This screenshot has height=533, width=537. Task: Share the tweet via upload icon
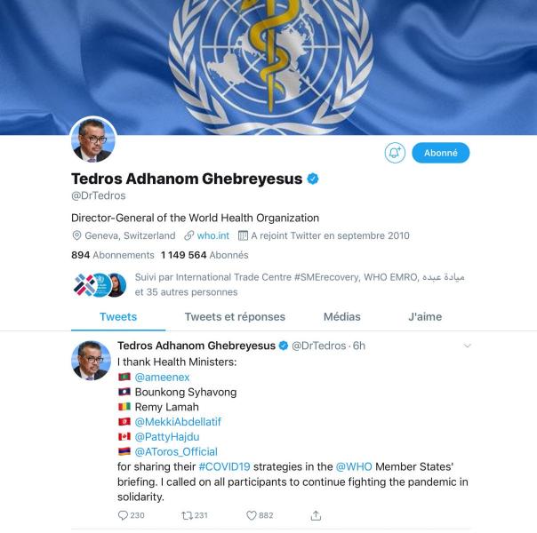coord(316,515)
